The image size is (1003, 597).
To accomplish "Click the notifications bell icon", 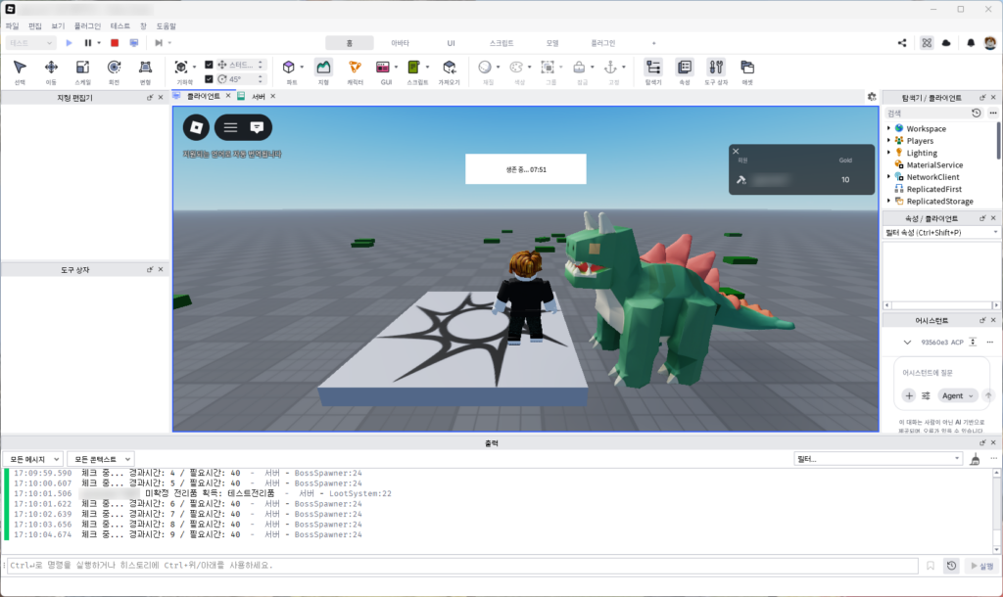I will [x=971, y=43].
